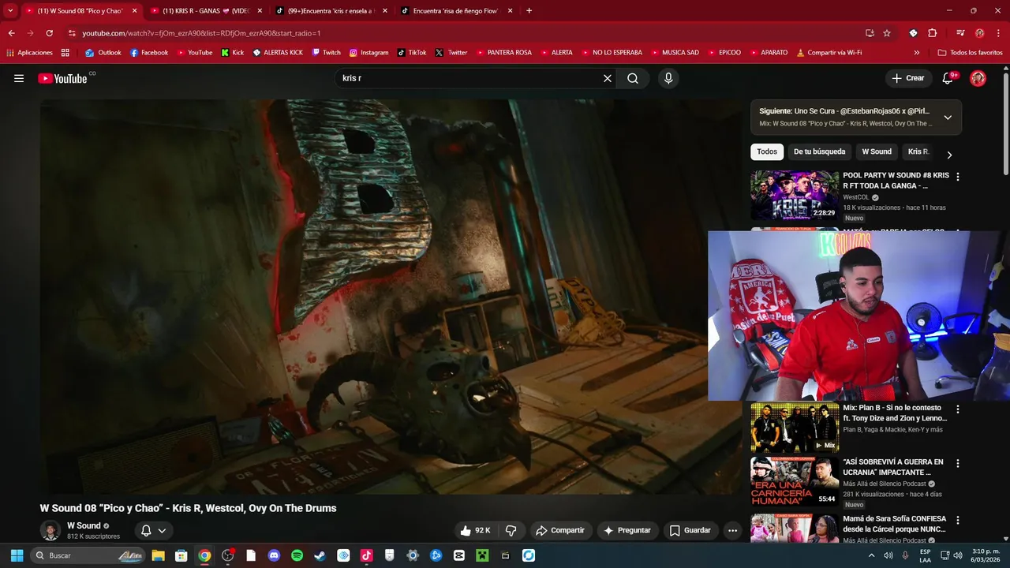Reload the page in Chrome
The width and height of the screenshot is (1010, 568).
tap(49, 33)
